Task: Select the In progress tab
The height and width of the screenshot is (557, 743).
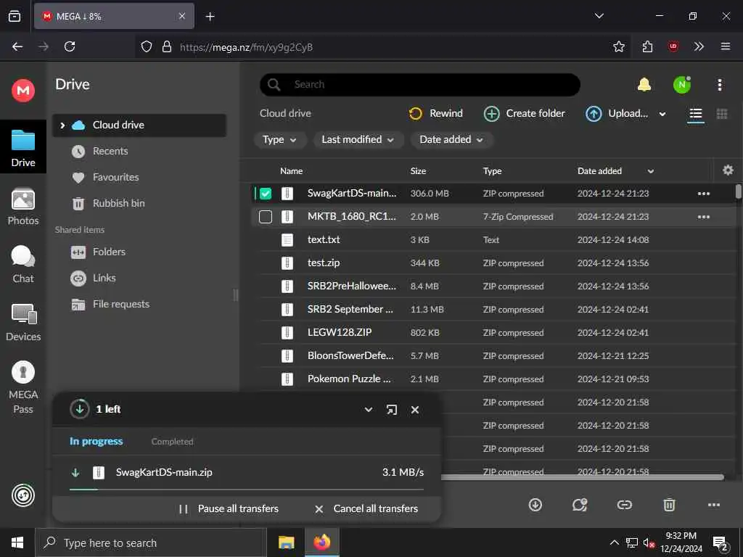Action: click(x=97, y=442)
